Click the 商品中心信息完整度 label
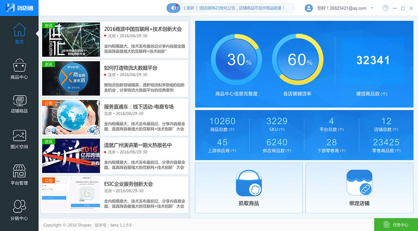This screenshot has height=231, width=418. (236, 94)
